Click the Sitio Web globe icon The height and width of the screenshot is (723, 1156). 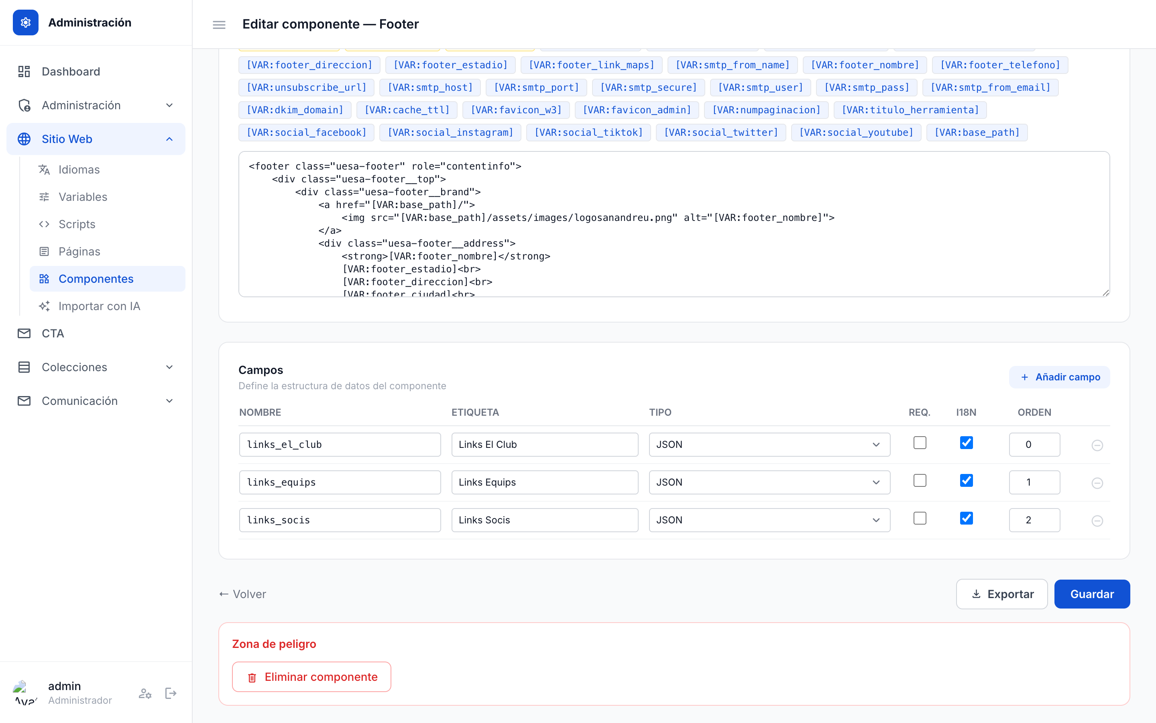[24, 139]
